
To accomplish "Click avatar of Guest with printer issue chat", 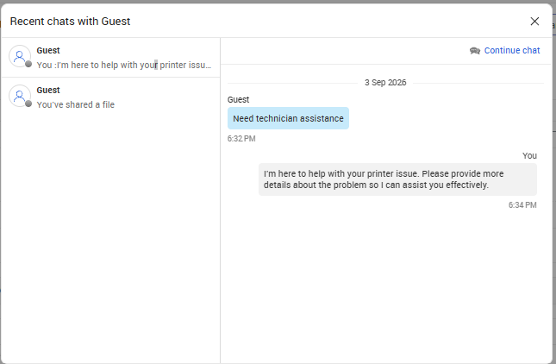I will 20,56.
